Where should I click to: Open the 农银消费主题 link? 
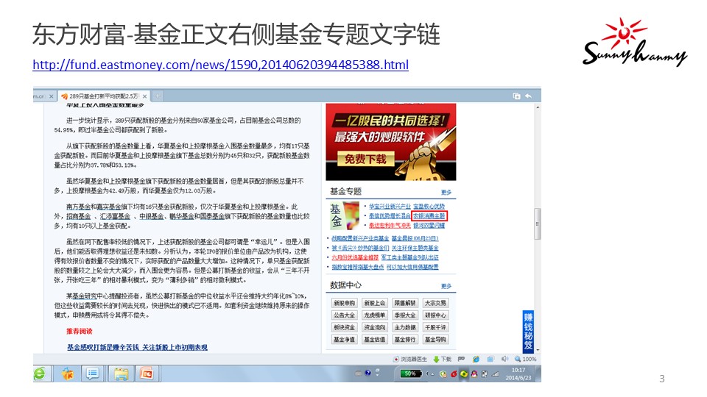[x=429, y=216]
